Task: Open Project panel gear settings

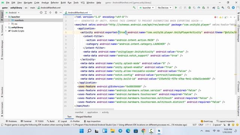Action: click(56, 12)
